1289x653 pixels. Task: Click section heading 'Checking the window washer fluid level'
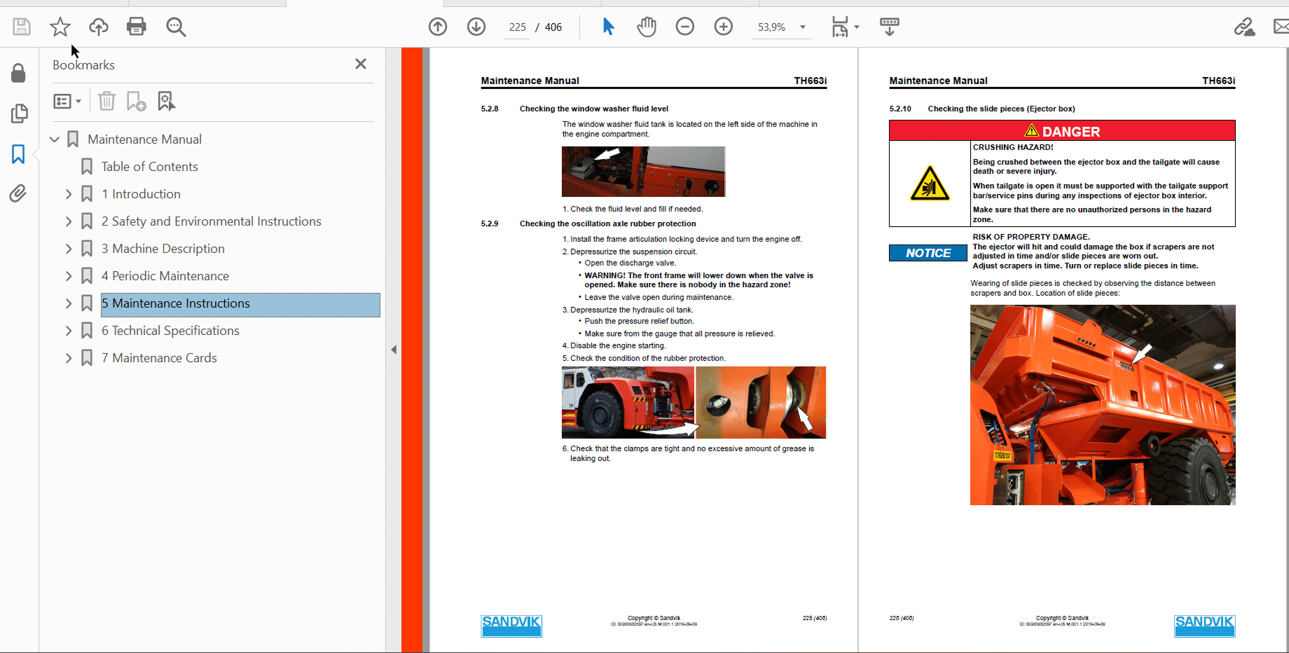(x=594, y=109)
